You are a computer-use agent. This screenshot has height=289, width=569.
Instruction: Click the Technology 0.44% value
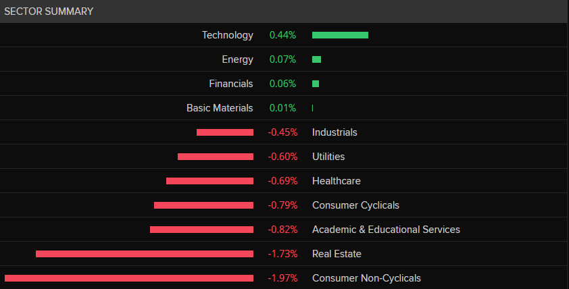click(x=282, y=35)
